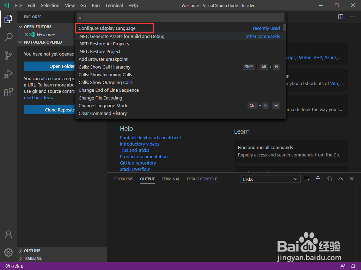Open Printable keyboard cheatsheet link
The image size is (361, 270).
click(x=150, y=137)
